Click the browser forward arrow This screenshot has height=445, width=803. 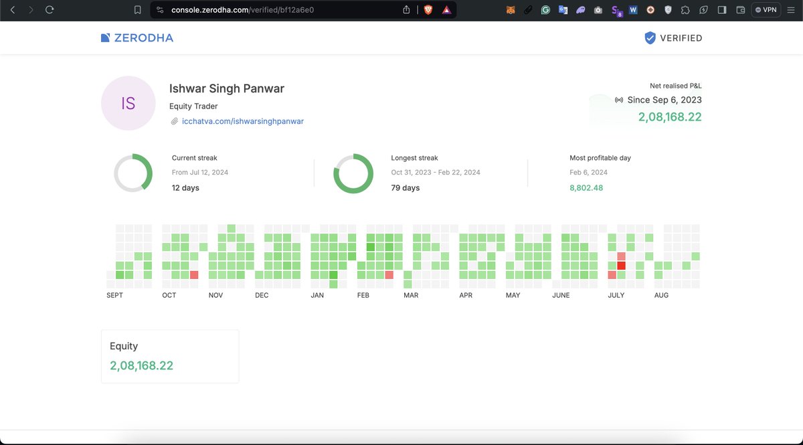click(x=31, y=10)
